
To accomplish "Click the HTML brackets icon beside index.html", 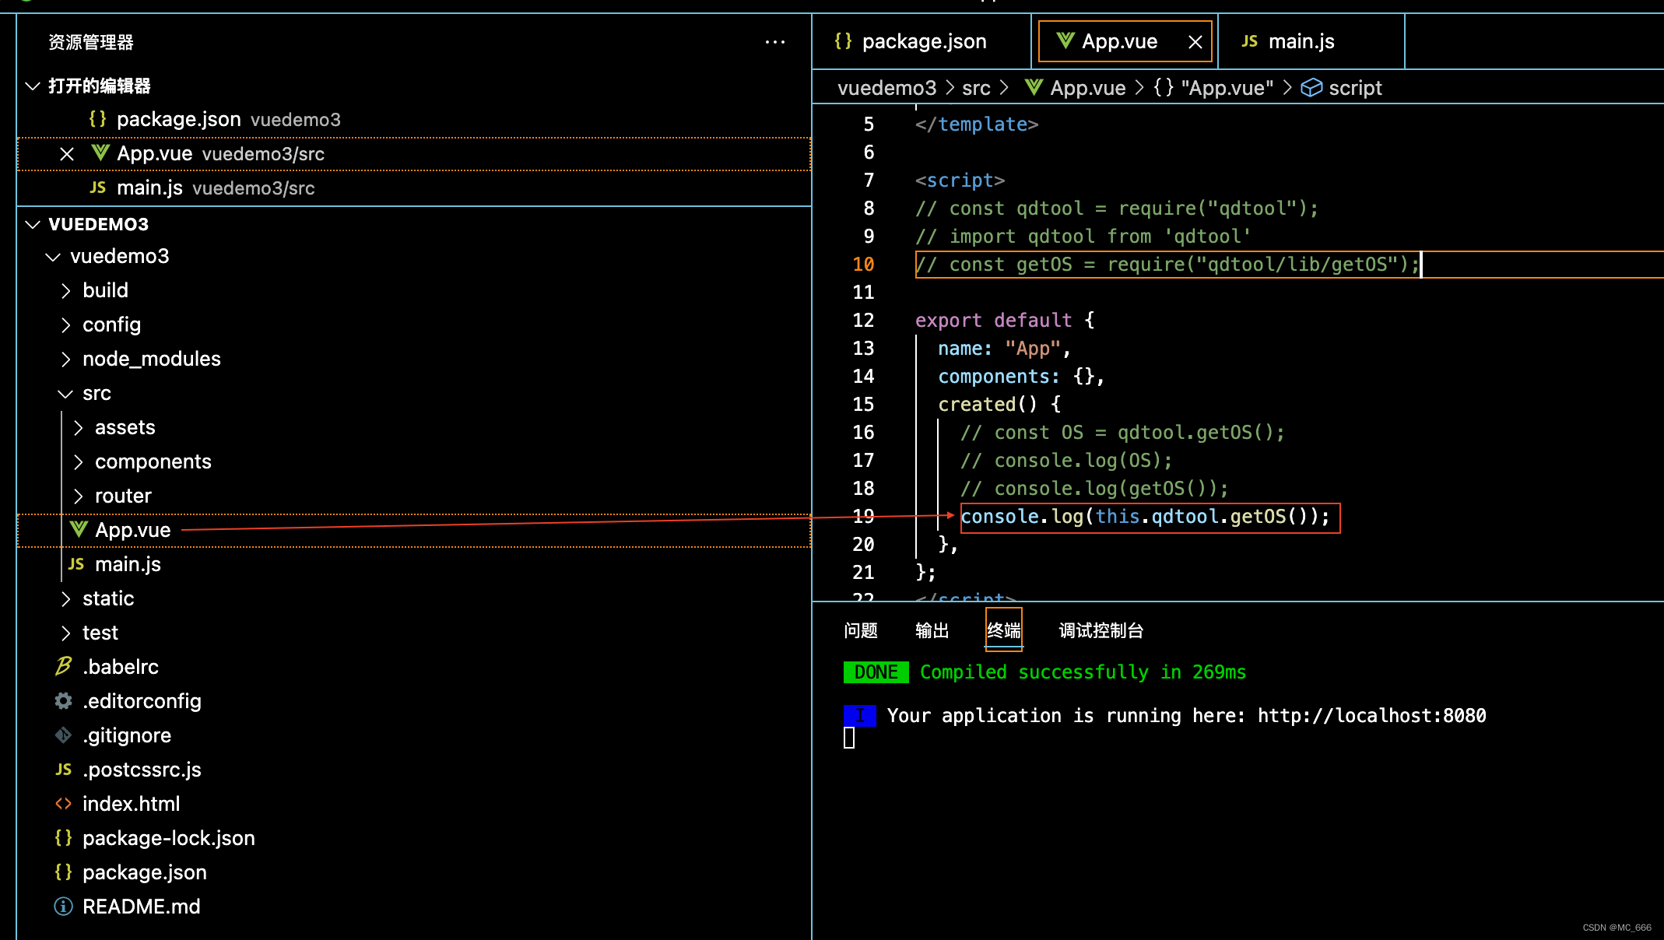I will coord(64,804).
